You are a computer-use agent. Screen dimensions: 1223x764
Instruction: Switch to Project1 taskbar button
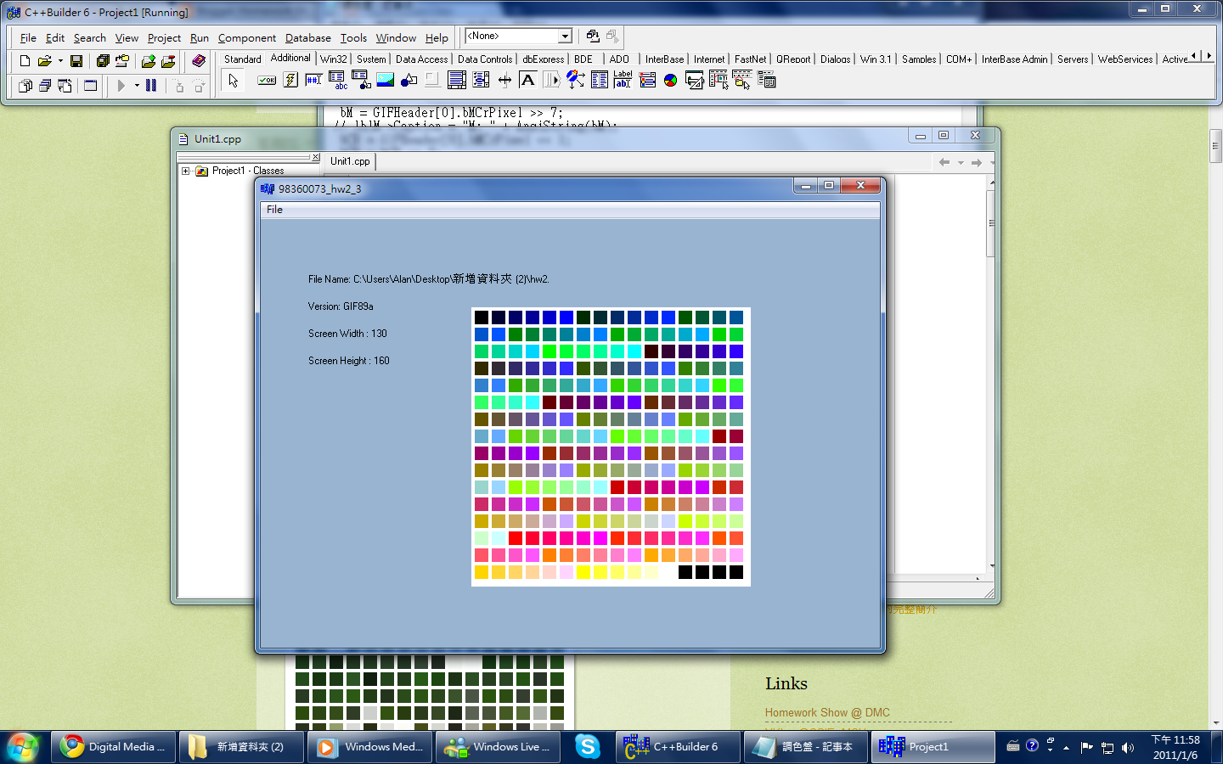coord(933,747)
